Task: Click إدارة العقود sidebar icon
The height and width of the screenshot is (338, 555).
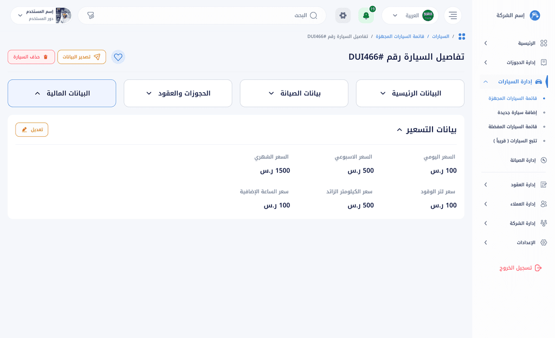Action: click(x=544, y=184)
